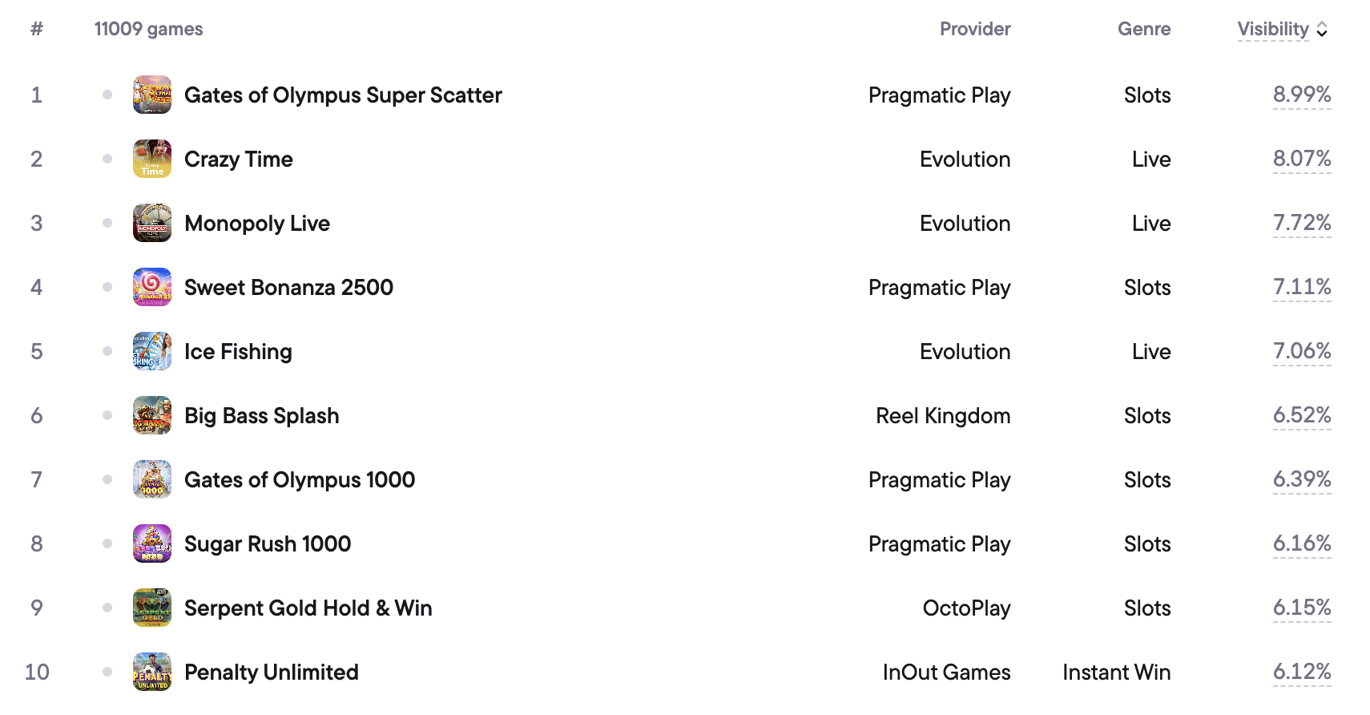Open the Sugar Rush 1000 game icon
Viewport: 1370px width, 715px height.
coord(152,543)
